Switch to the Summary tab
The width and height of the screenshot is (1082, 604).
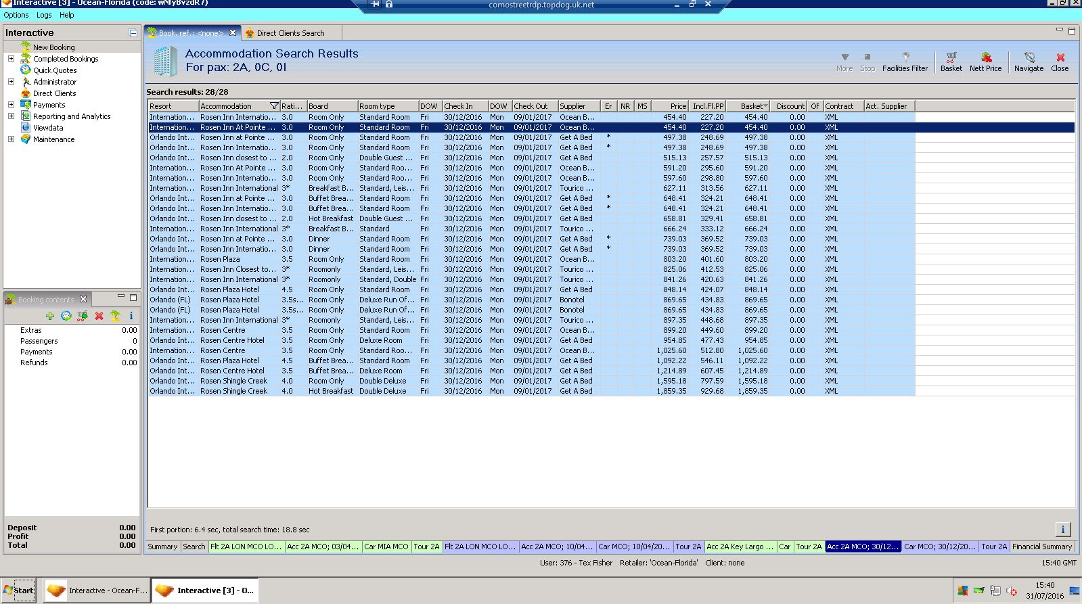pyautogui.click(x=162, y=547)
